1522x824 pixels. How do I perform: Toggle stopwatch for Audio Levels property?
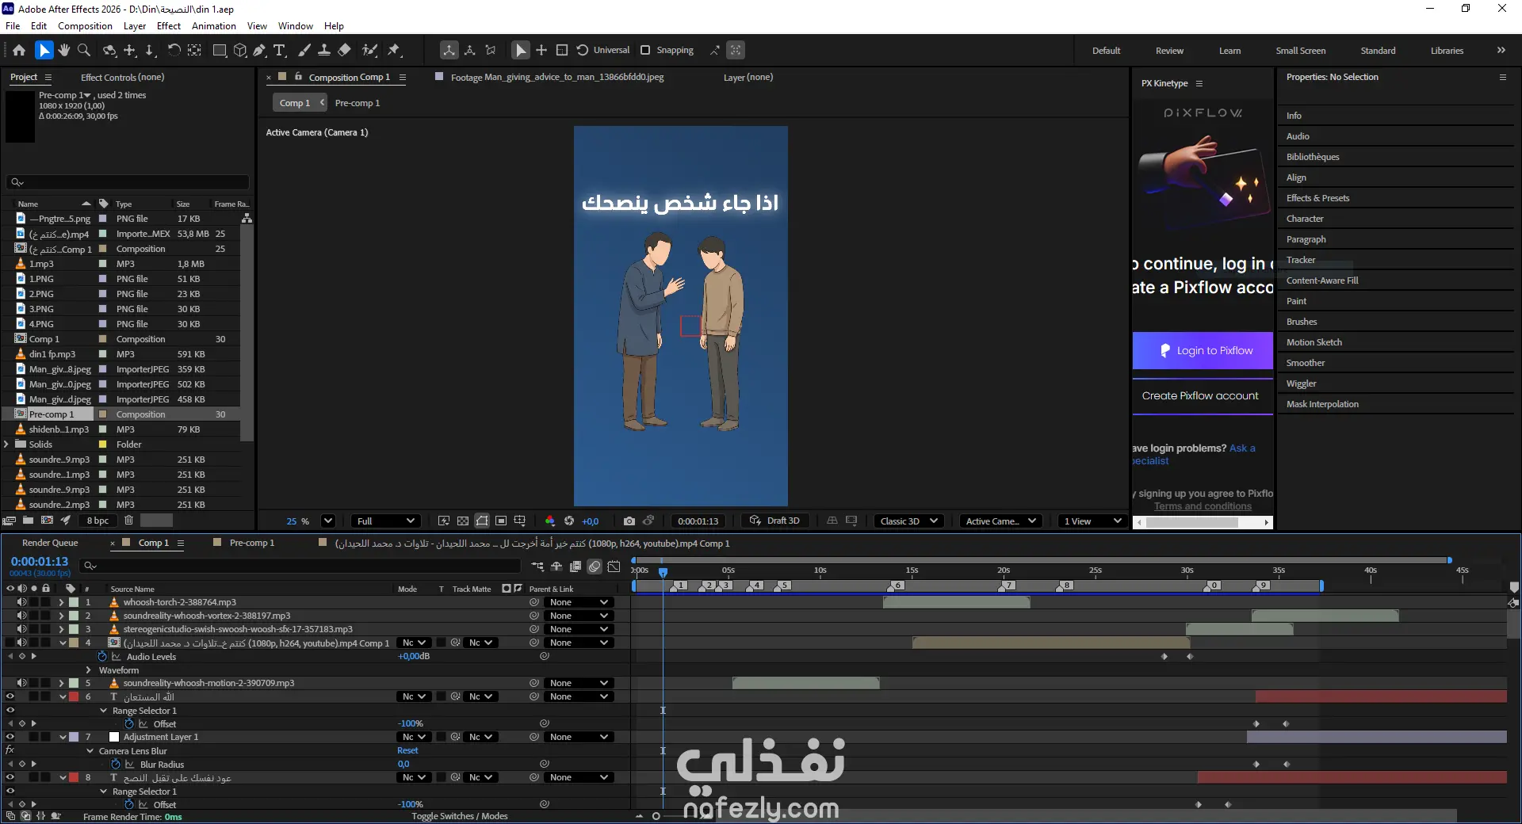pyautogui.click(x=102, y=656)
